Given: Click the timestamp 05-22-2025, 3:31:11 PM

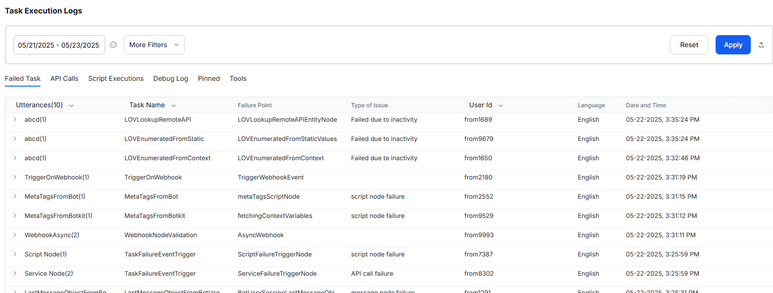Looking at the screenshot, I should [661, 235].
